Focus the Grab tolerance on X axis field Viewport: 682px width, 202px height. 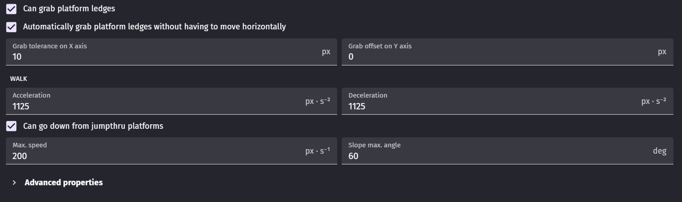[163, 56]
